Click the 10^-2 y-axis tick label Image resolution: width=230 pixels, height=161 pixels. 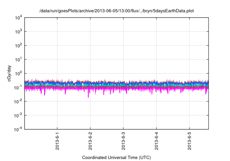(18, 101)
